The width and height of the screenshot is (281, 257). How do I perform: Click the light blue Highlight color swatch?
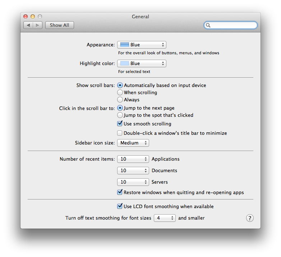click(125, 63)
